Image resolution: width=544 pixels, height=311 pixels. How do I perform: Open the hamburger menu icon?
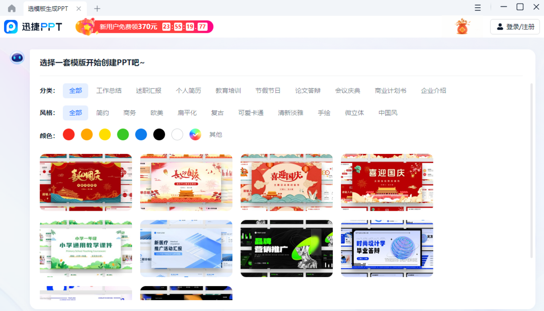tap(478, 8)
